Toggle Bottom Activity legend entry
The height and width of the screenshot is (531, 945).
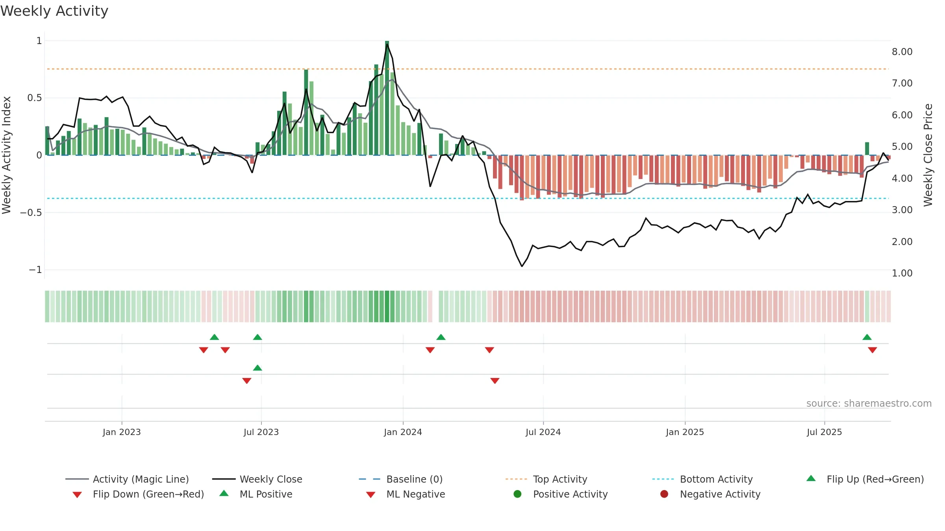702,479
